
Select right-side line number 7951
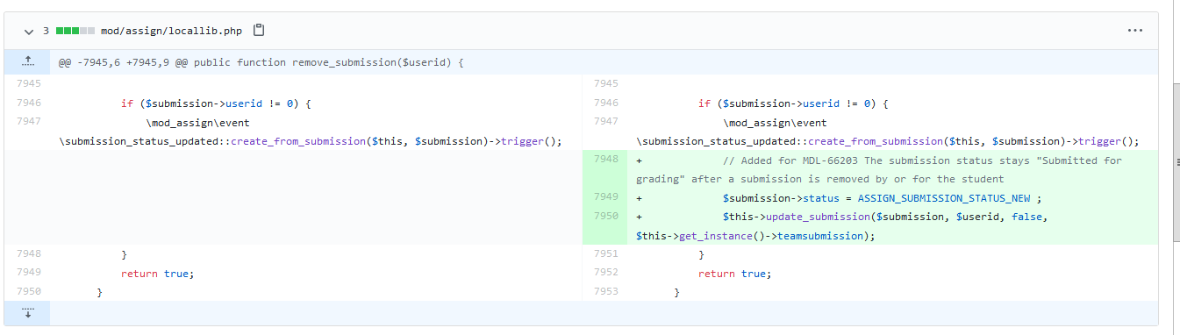click(605, 254)
